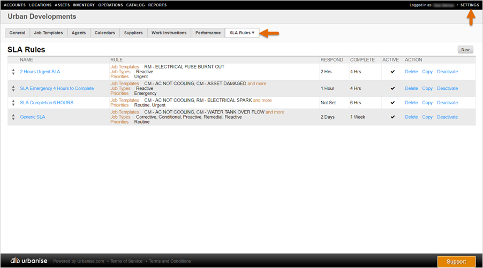Screen dimensions: 483x268
Task: Open the SLA Rules tab dropdown
Action: pos(242,33)
